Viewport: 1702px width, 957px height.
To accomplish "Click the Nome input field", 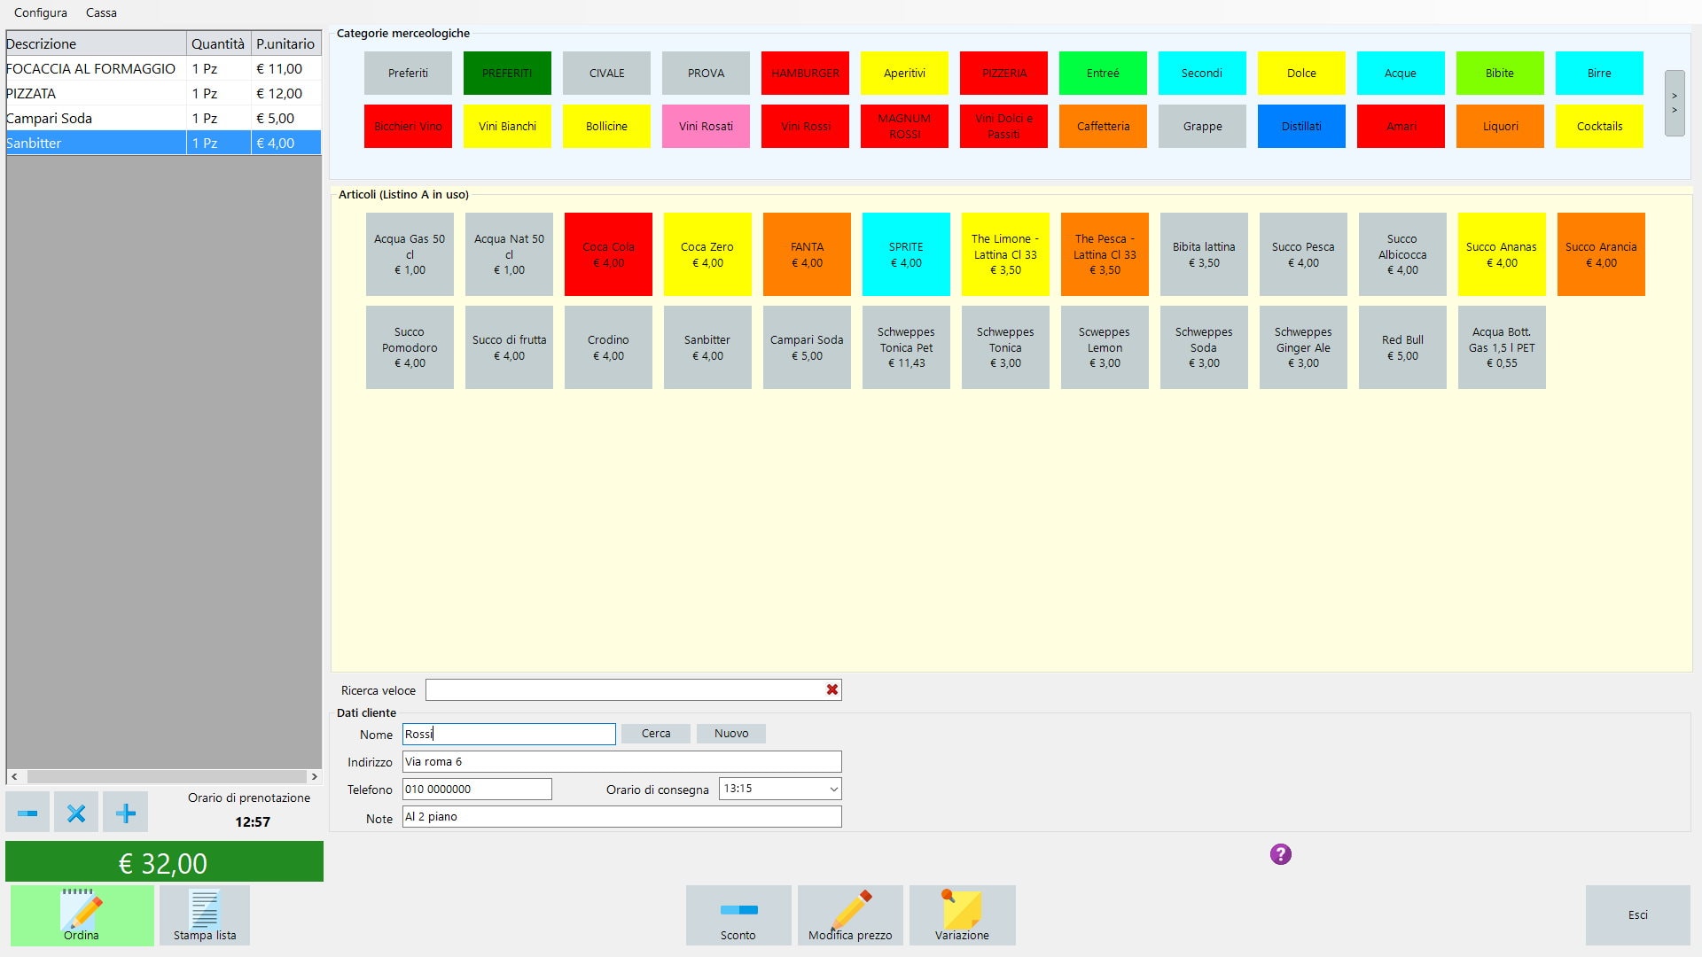I will click(509, 734).
